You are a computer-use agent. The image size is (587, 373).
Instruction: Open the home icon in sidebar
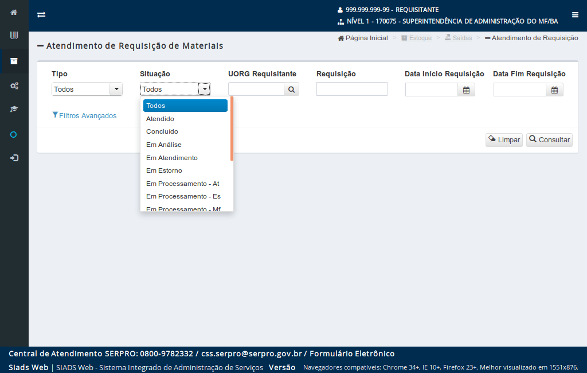(14, 13)
